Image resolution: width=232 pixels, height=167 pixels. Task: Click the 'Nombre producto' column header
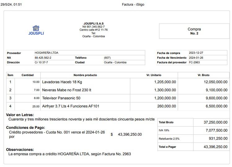click(85, 75)
